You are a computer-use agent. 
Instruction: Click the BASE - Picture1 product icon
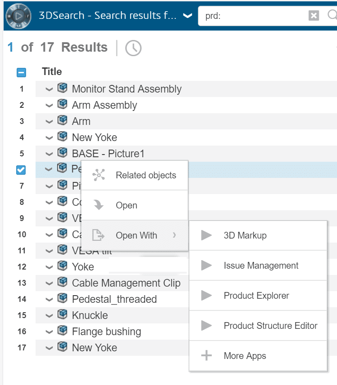(62, 152)
